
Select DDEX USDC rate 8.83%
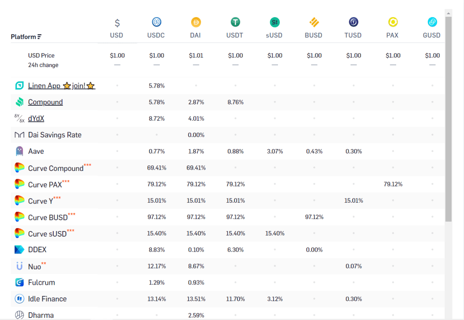(x=156, y=250)
